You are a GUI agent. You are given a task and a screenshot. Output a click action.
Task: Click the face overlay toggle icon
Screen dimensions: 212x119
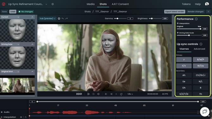[x=59, y=19]
